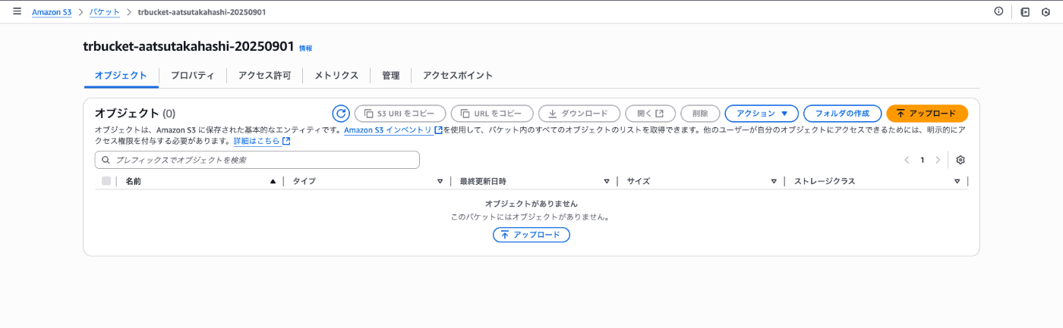The image size is (1063, 328).
Task: Go to previous page arrow
Action: (907, 160)
